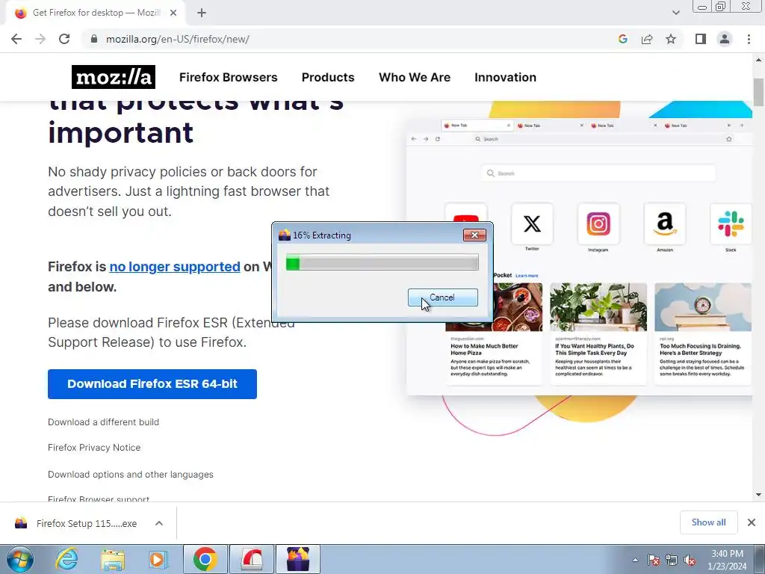Click the mozilla.org address bar
Viewport: 765px width, 574px height.
pos(351,39)
